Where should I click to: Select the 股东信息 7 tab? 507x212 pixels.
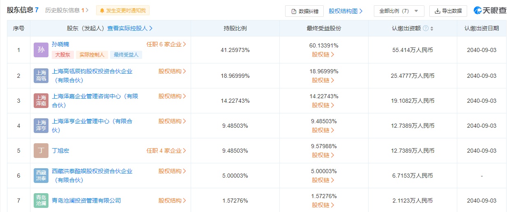(23, 10)
